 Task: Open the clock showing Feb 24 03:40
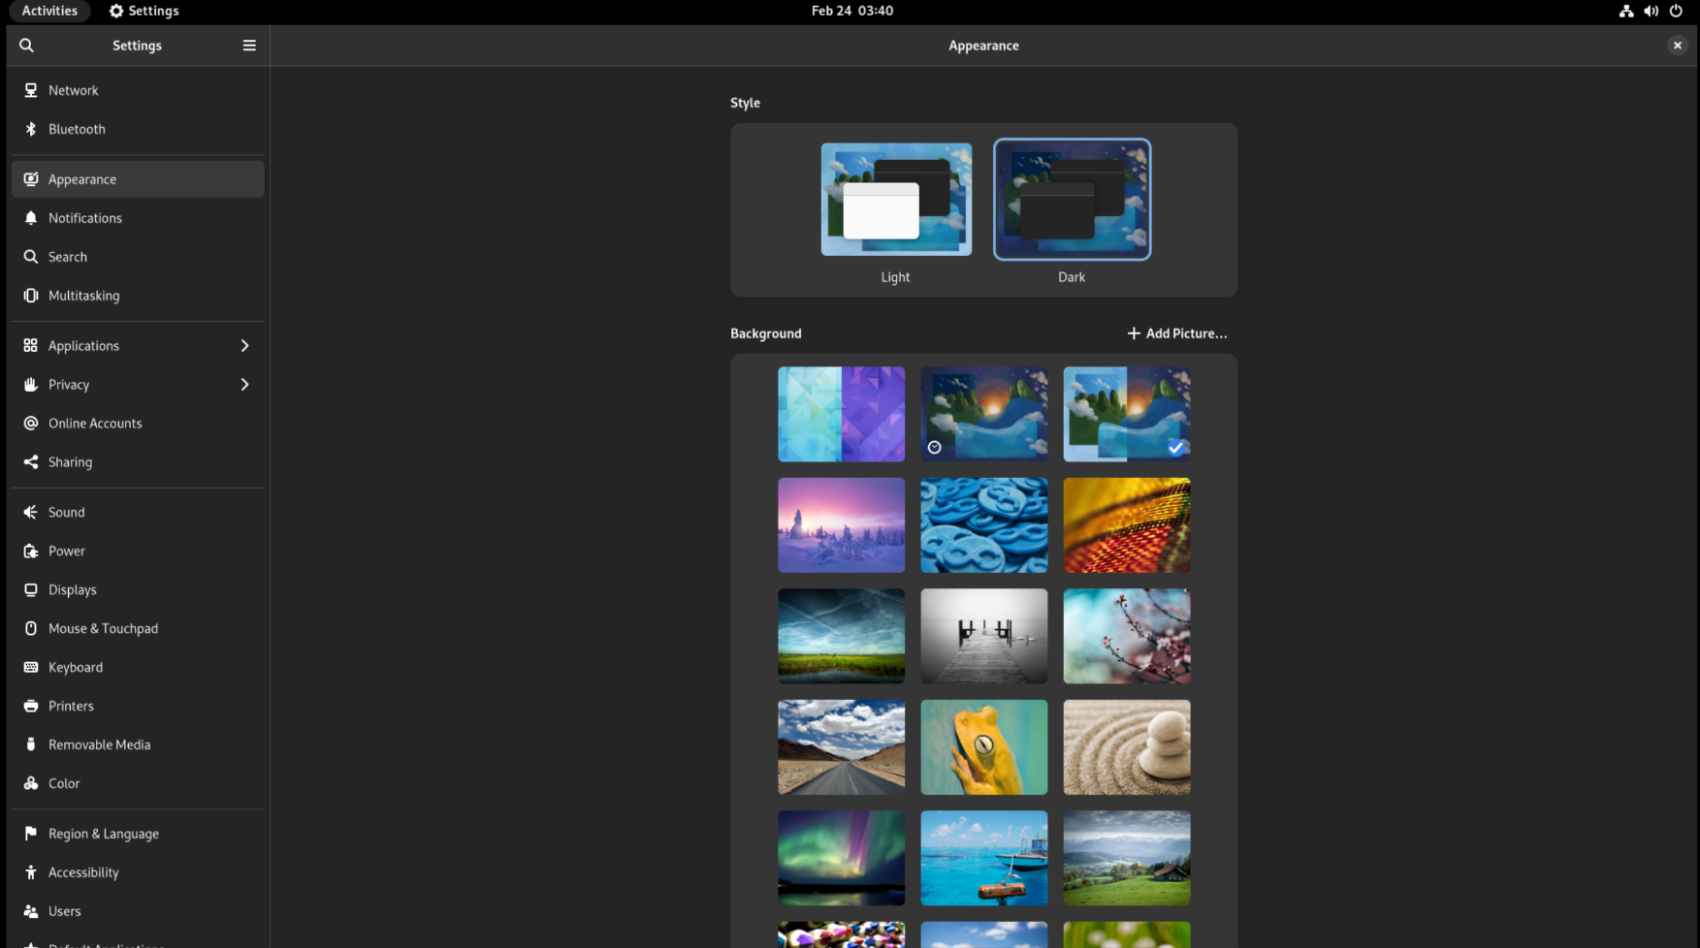[x=852, y=11]
